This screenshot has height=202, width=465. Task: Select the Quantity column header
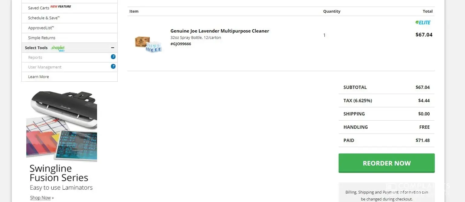pyautogui.click(x=332, y=11)
